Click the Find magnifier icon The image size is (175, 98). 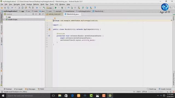[x=30, y=8]
